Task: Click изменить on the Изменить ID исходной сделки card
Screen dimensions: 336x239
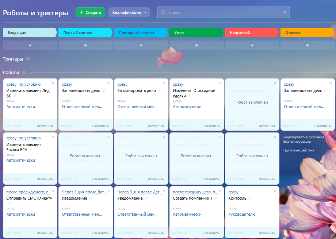Action: [x=211, y=126]
